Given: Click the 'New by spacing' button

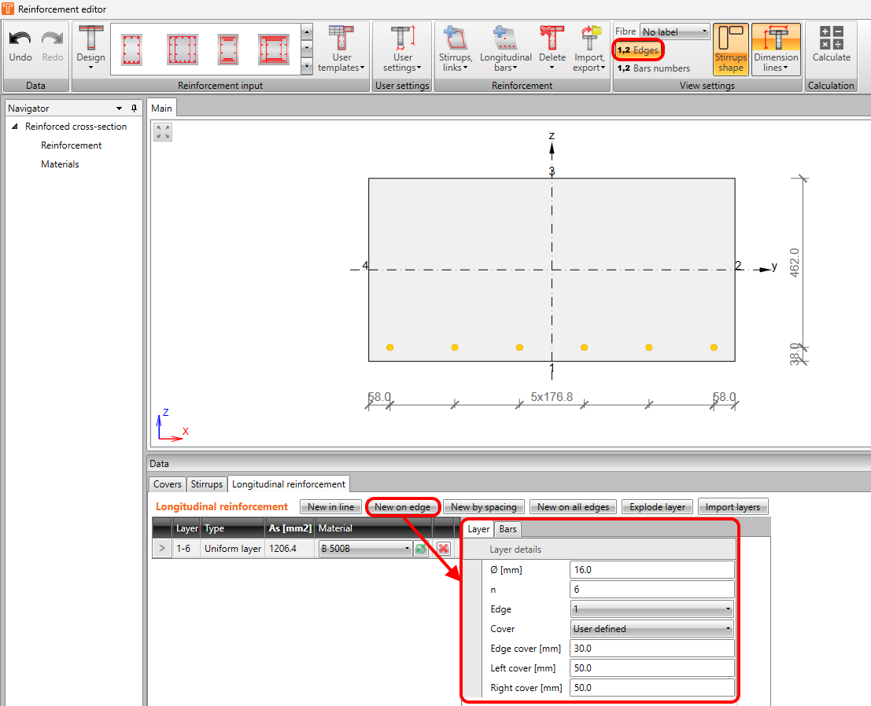Looking at the screenshot, I should pos(484,506).
